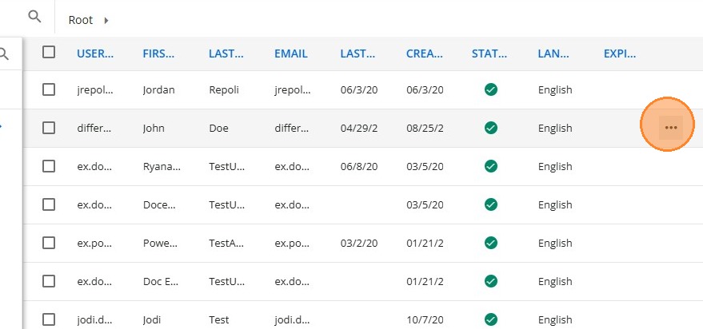Toggle the select-all checkbox in header
Viewport: 703px width, 329px height.
coord(49,52)
